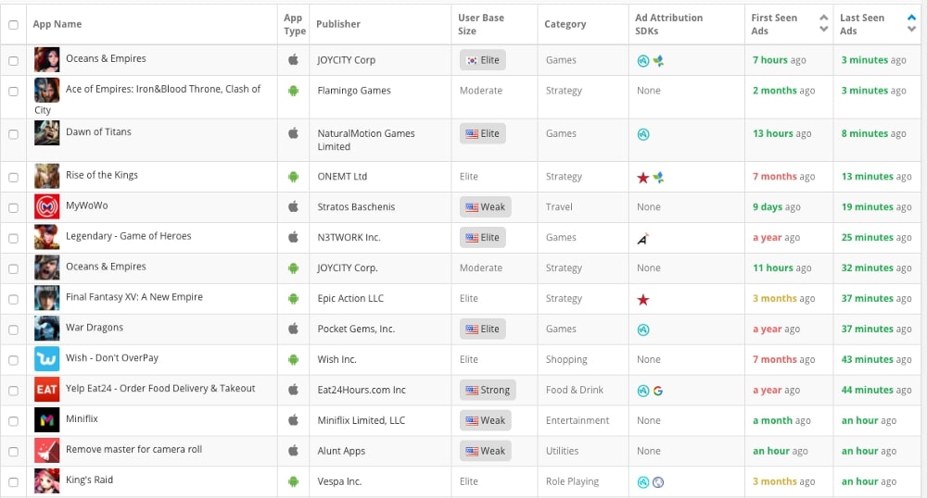Sort by First Seen Ads column arrows

click(823, 24)
